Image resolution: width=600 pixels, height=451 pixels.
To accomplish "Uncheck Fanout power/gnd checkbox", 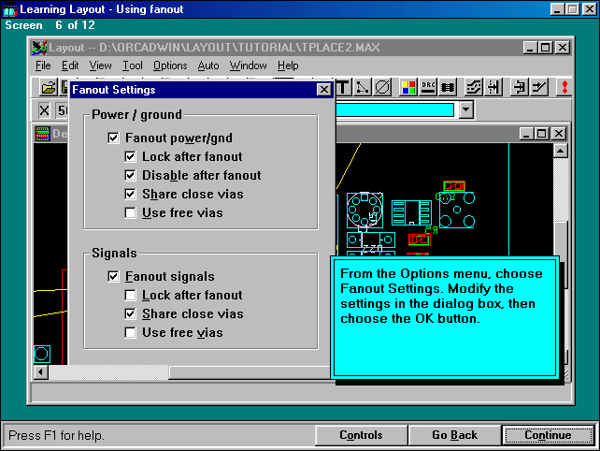I will tap(114, 138).
